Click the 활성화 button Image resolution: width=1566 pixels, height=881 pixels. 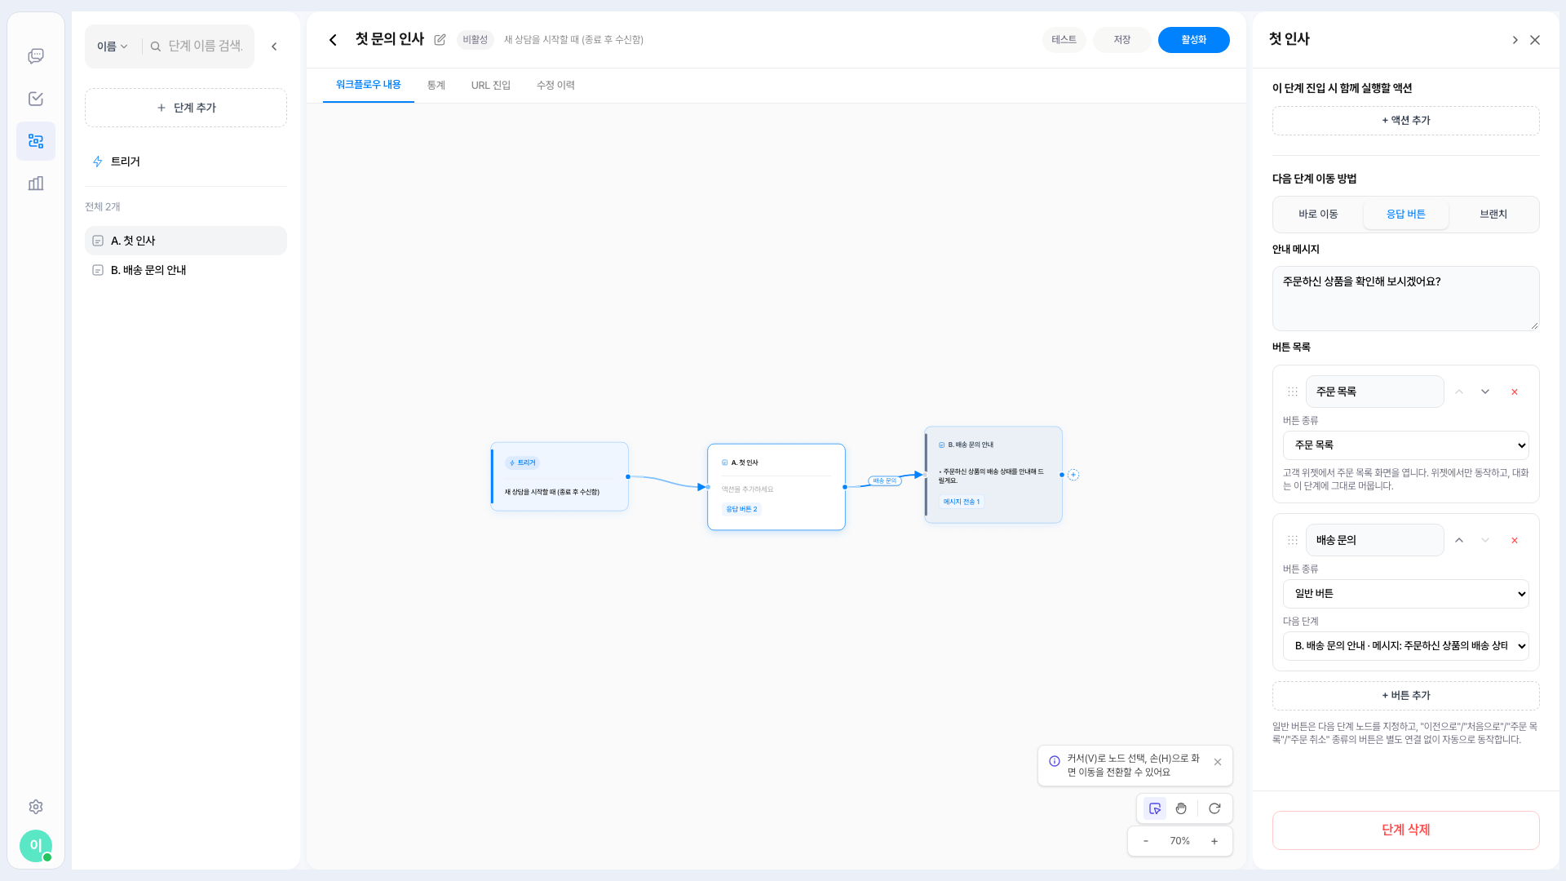(1194, 40)
